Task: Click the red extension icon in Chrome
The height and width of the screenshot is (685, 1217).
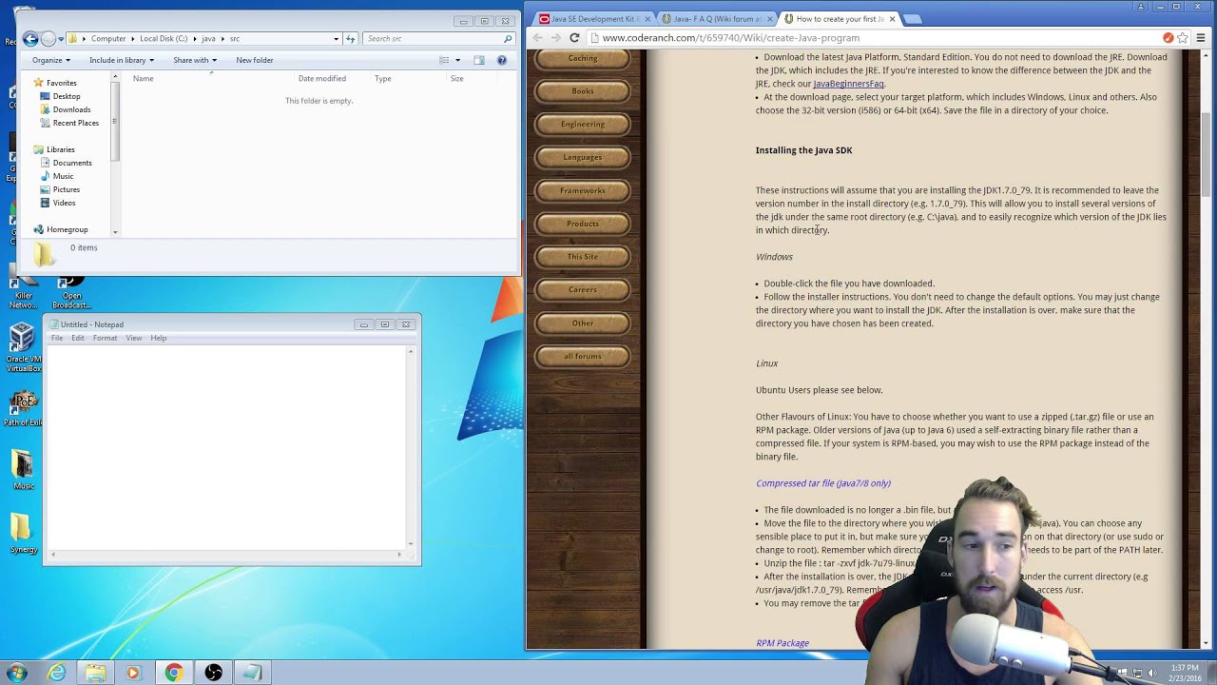Action: 1168,38
